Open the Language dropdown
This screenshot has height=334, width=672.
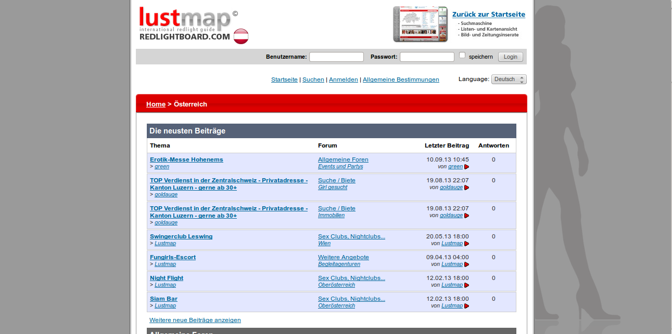[x=509, y=79]
